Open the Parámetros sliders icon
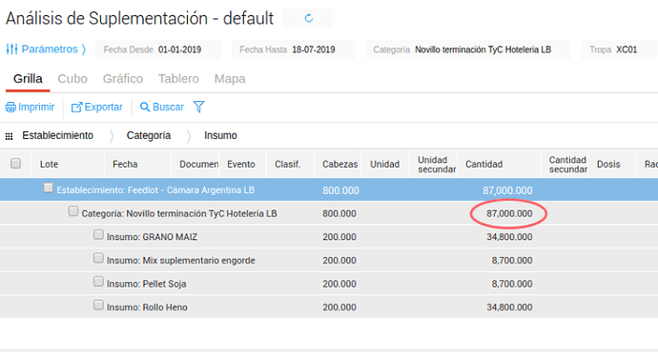Screen dimensions: 658x358 click(11, 50)
